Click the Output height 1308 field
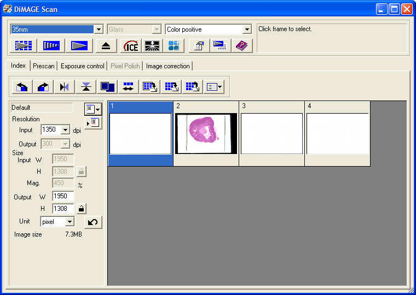 pyautogui.click(x=63, y=209)
